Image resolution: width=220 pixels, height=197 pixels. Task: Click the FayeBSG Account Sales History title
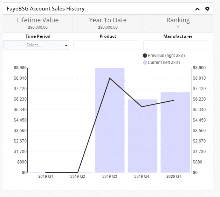[x=46, y=9]
